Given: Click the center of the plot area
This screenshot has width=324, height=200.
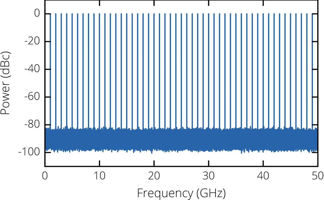Looking at the screenshot, I should tap(181, 83).
